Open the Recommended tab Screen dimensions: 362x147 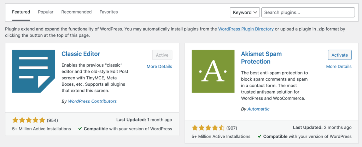[x=76, y=12]
